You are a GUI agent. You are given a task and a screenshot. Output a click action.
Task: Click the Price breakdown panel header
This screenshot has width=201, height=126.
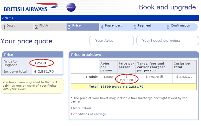134,55
